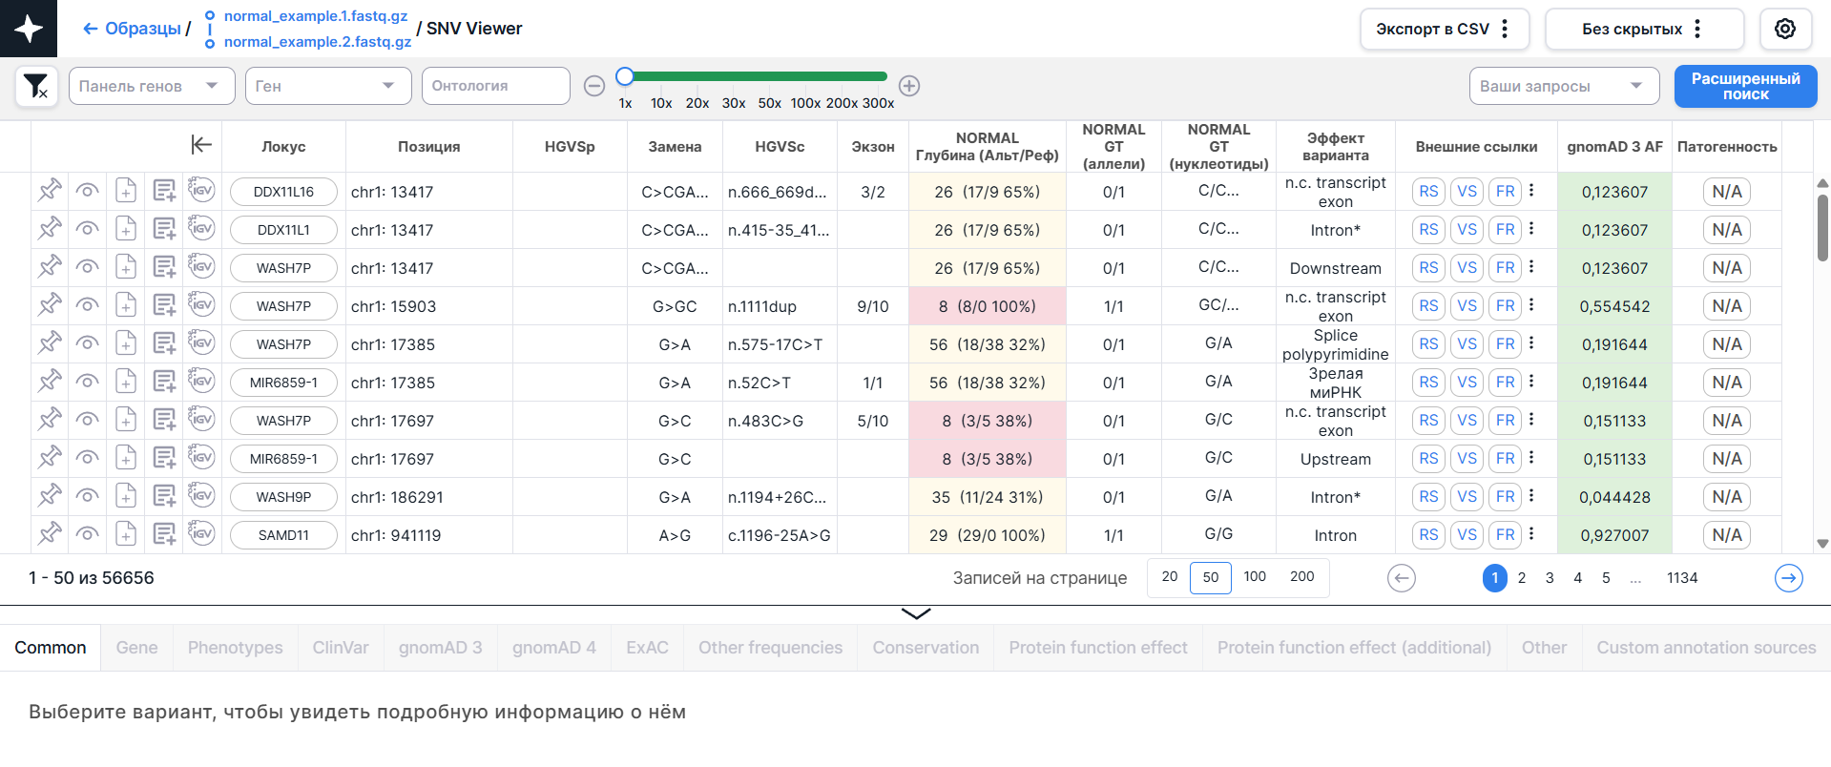The width and height of the screenshot is (1831, 767).
Task: Select 100 records per page
Action: pyautogui.click(x=1255, y=577)
